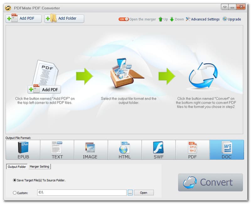Close the PDFMate PDF Converter window
This screenshot has height=204, width=251.
click(241, 7)
